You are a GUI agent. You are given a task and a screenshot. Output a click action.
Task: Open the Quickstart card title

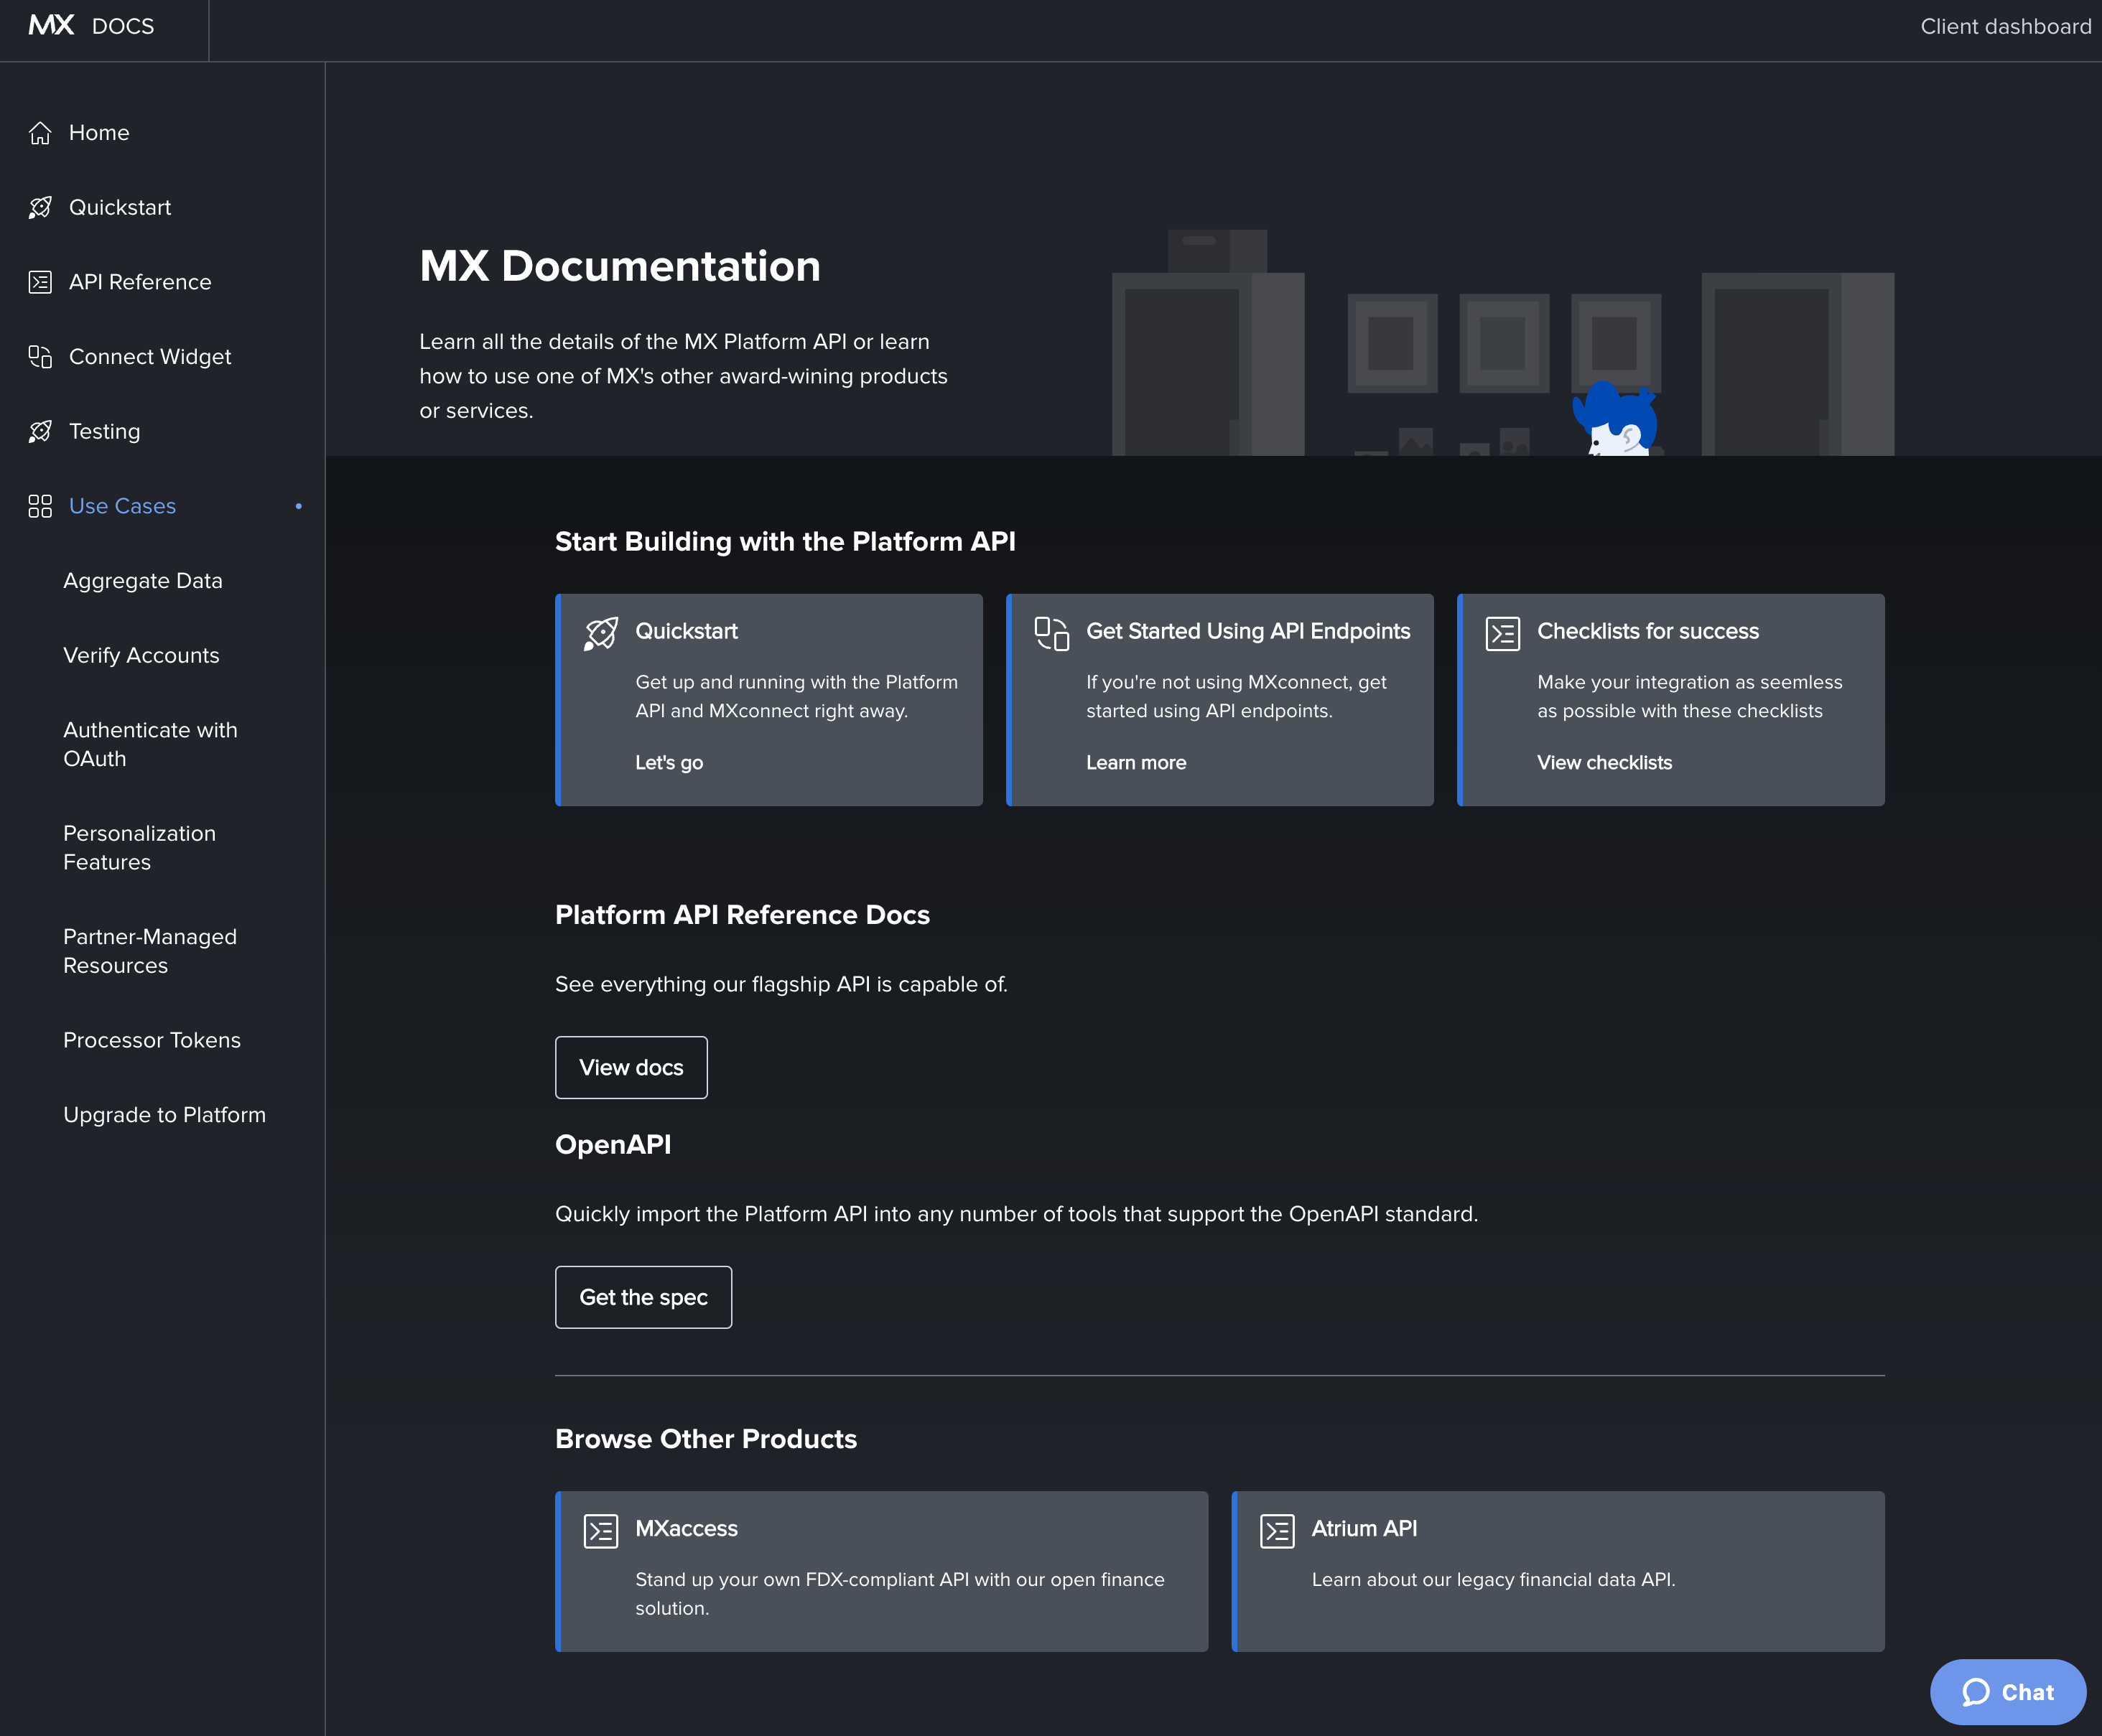click(686, 631)
